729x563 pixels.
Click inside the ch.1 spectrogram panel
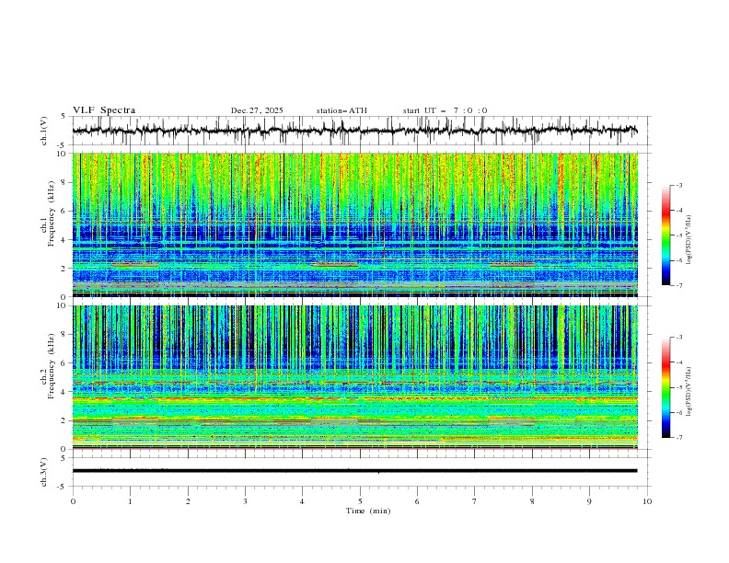click(x=354, y=224)
